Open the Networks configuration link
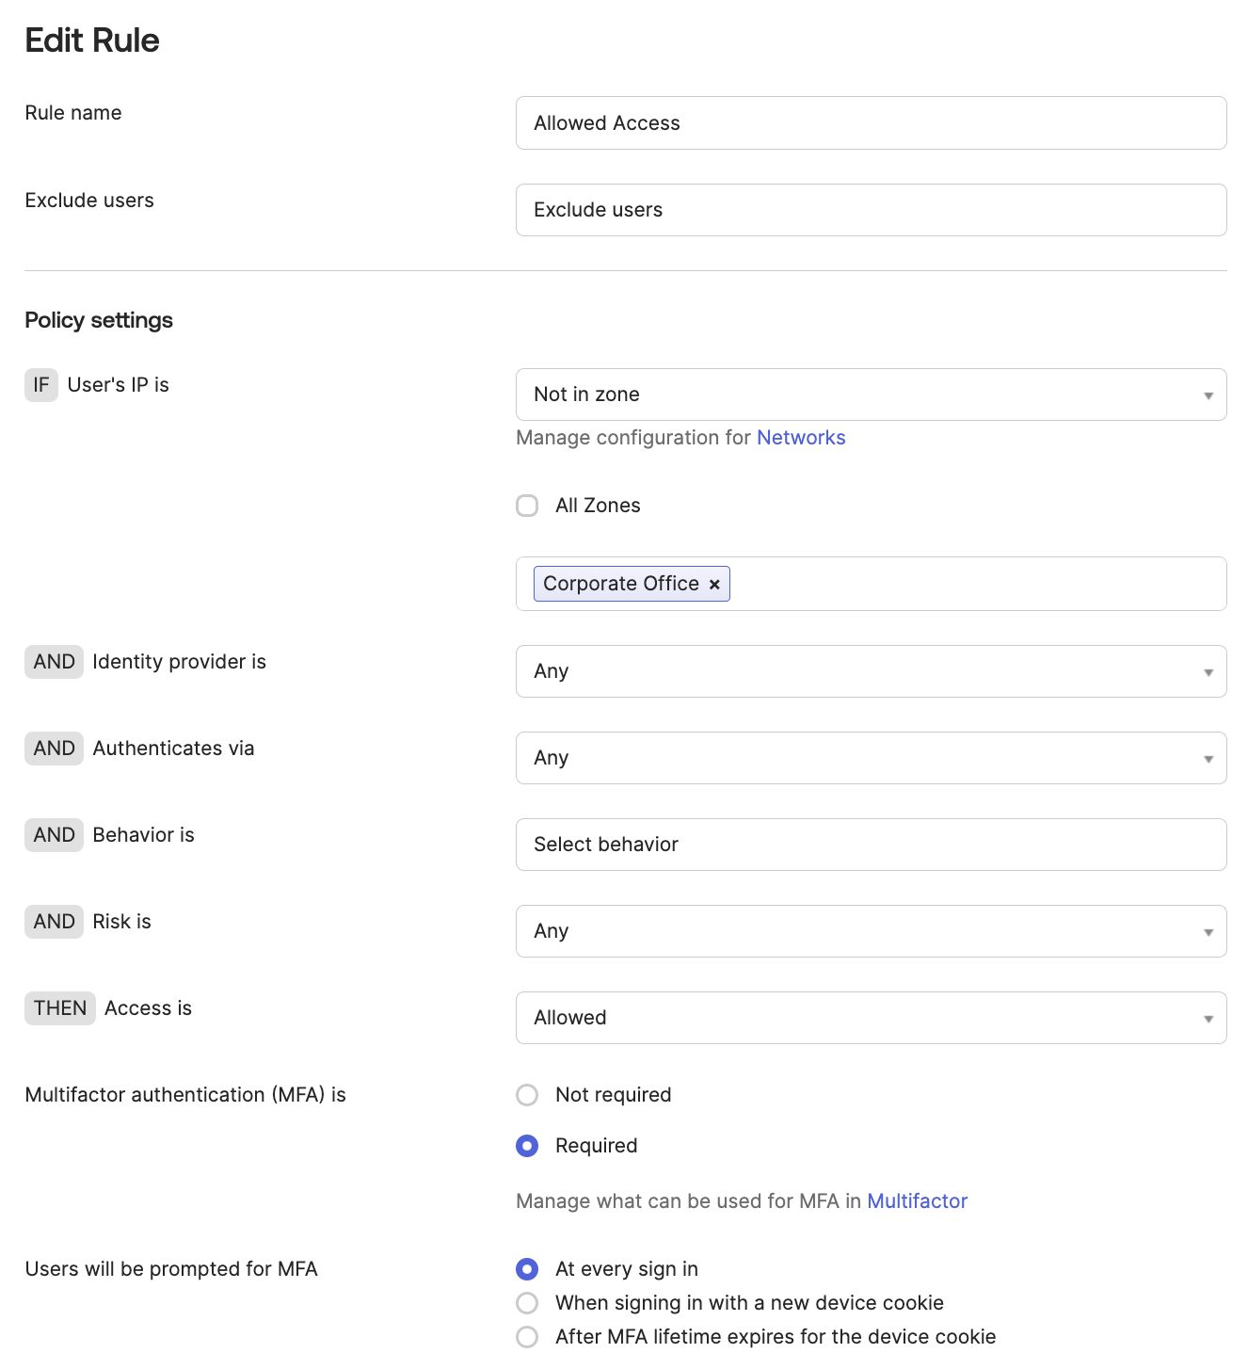 pyautogui.click(x=801, y=438)
